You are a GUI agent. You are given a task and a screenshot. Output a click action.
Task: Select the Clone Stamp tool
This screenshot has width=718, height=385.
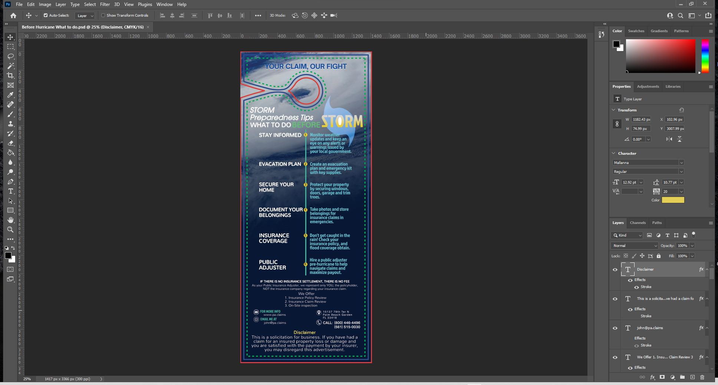10,124
